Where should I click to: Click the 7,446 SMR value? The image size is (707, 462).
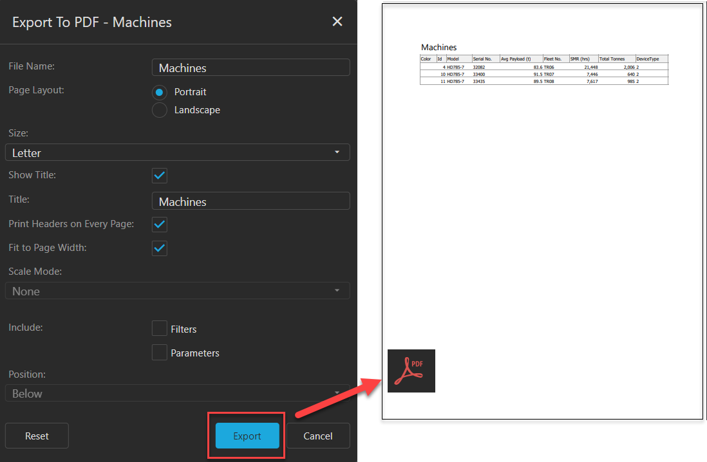tap(592, 75)
